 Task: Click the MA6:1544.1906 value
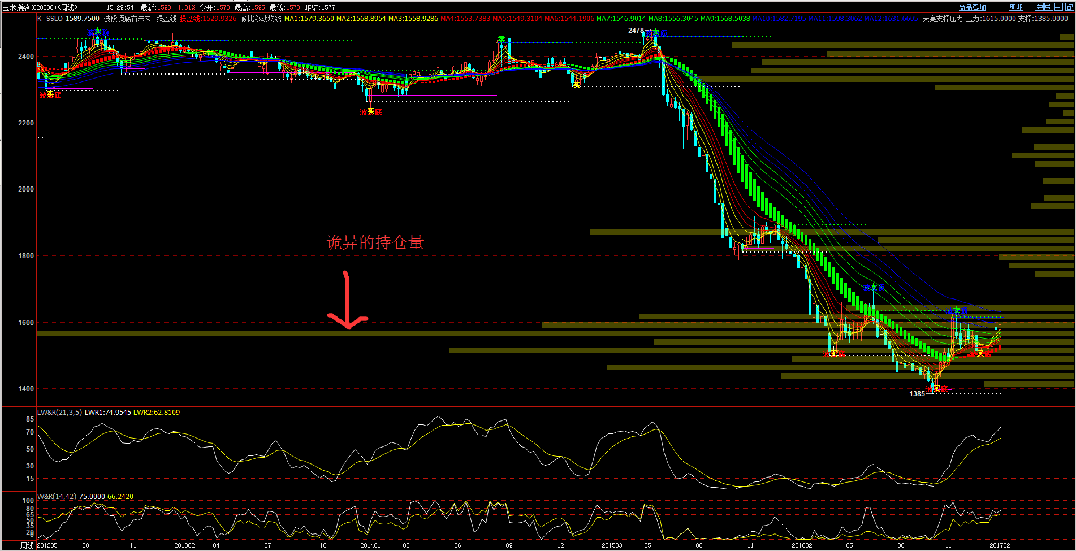tap(569, 19)
